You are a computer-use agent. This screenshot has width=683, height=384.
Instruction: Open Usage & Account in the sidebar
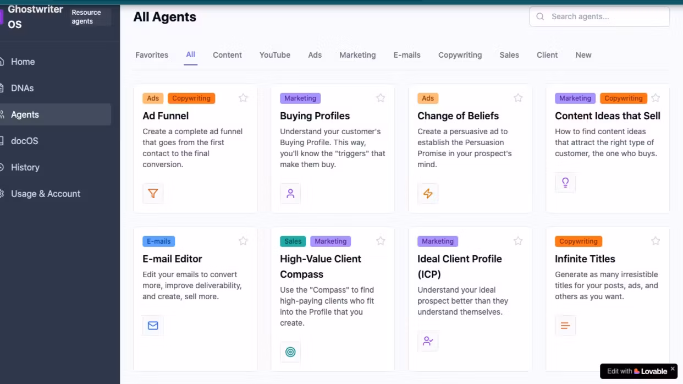click(55, 194)
